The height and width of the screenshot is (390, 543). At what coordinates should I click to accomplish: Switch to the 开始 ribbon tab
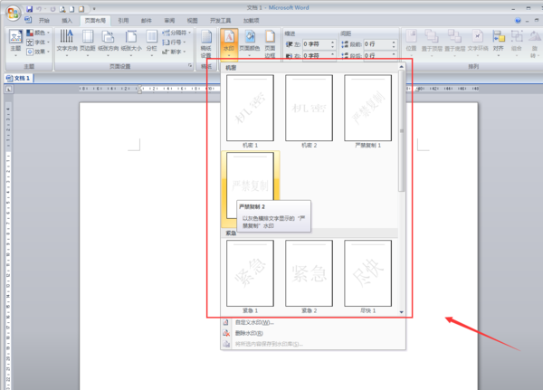44,21
